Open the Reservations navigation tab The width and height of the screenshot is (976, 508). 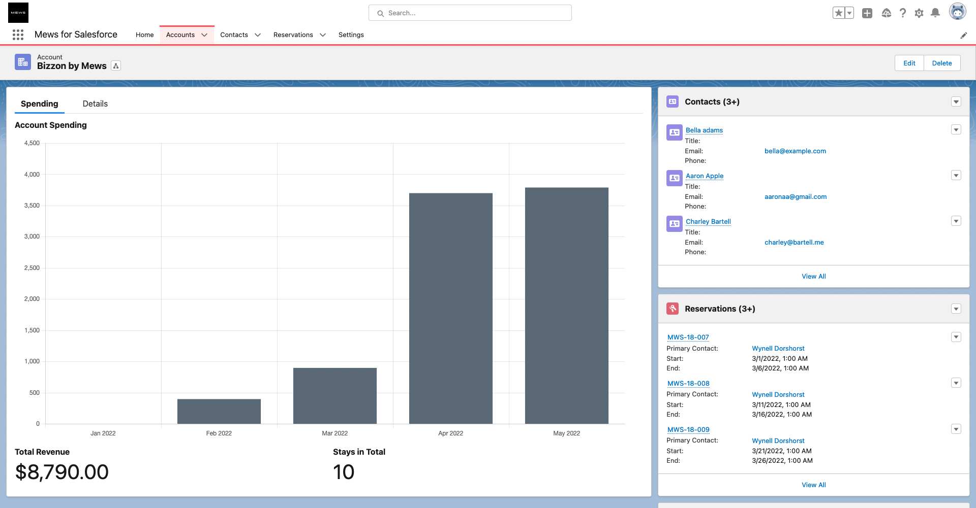(293, 35)
